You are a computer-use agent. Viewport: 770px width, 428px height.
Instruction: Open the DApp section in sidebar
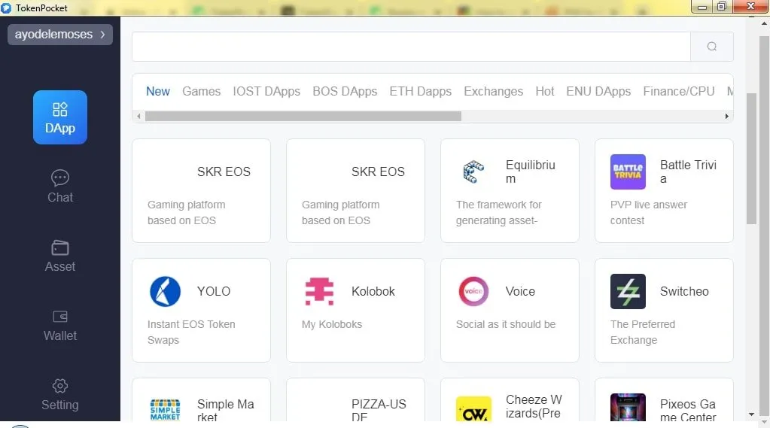(x=60, y=117)
